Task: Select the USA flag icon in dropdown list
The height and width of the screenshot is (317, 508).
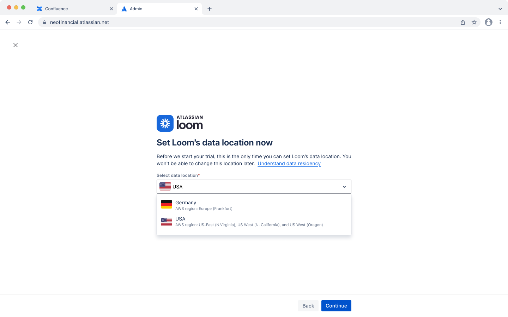Action: pyautogui.click(x=167, y=222)
